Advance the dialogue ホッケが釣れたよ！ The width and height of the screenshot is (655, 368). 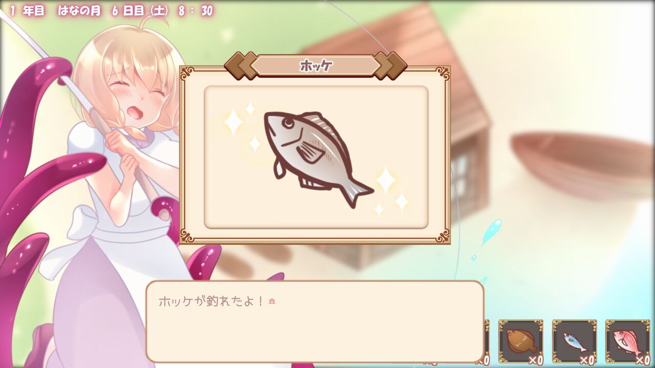315,321
